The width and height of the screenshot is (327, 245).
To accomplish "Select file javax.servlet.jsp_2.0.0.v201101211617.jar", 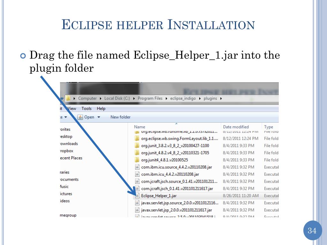I will tap(176, 210).
